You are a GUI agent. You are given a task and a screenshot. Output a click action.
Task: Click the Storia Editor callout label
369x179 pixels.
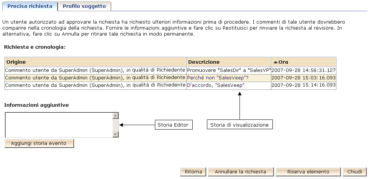coord(174,125)
